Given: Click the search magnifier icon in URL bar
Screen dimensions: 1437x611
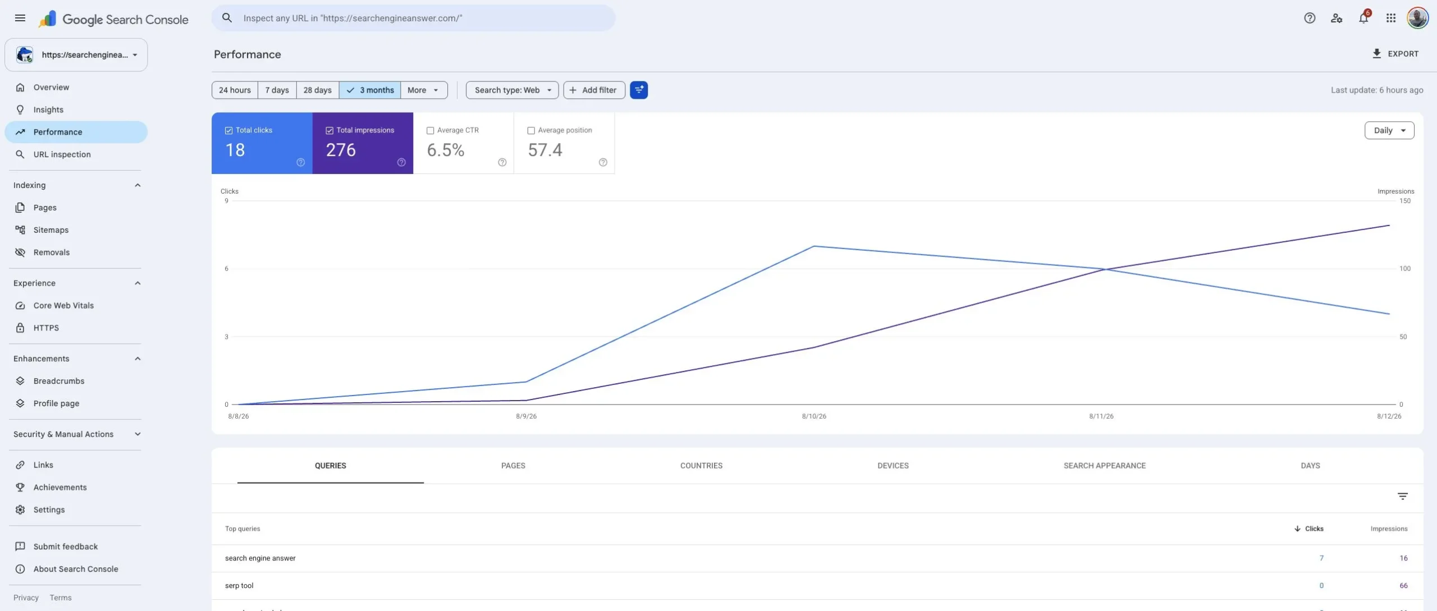Looking at the screenshot, I should click(x=227, y=18).
